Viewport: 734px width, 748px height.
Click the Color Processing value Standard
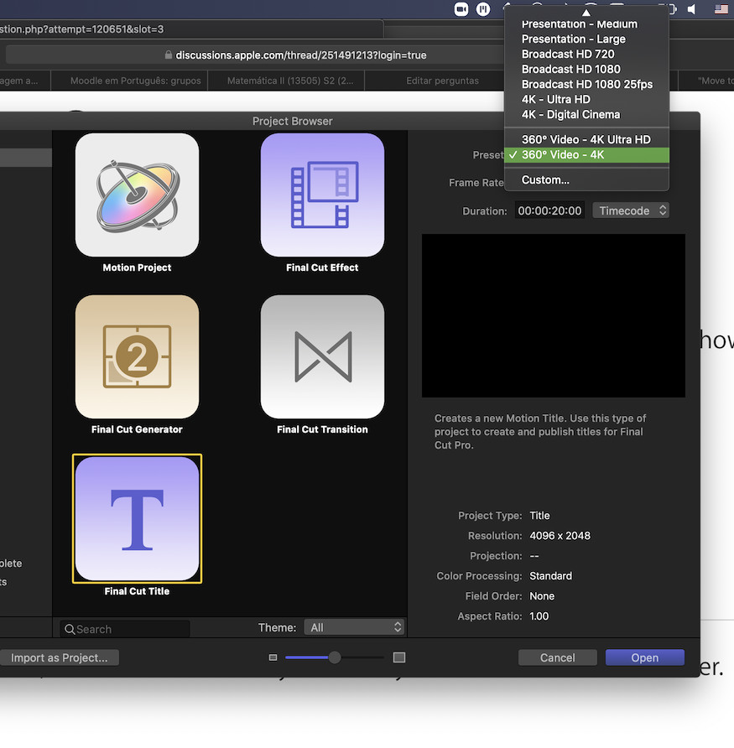pyautogui.click(x=551, y=576)
